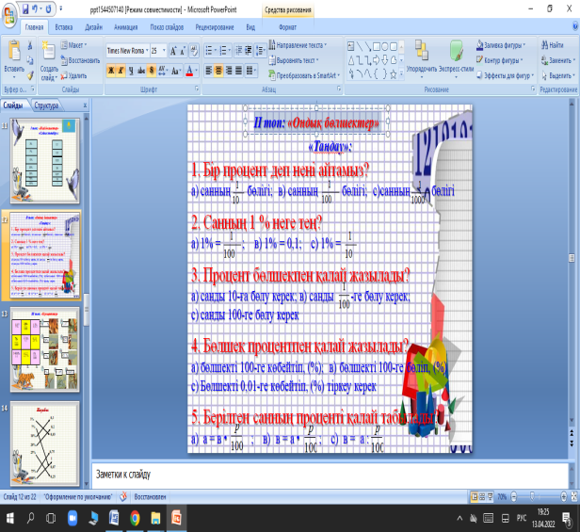This screenshot has height=532, width=580.
Task: Create a new slide with Создать слайд
Action: point(49,59)
